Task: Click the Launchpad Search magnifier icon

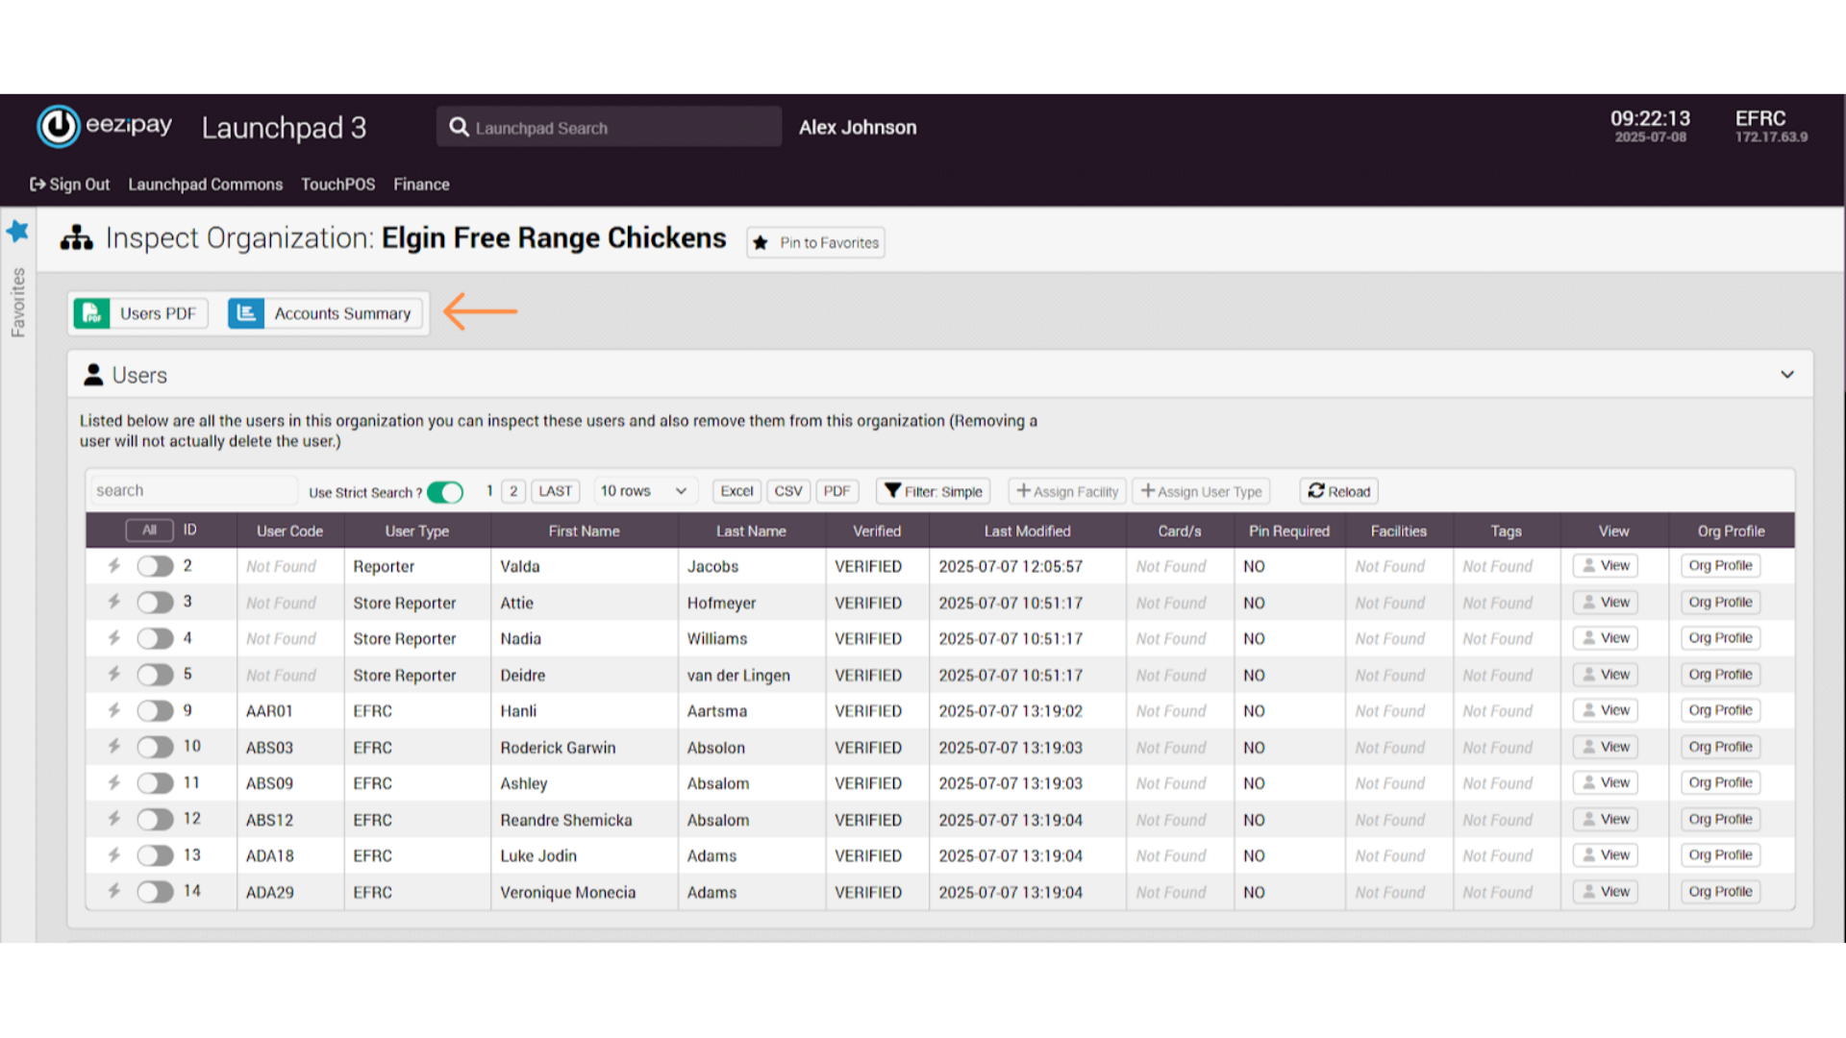Action: [459, 127]
